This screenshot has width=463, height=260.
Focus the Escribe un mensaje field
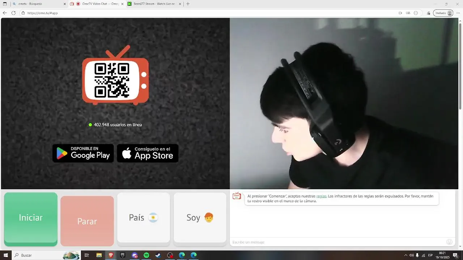point(338,242)
